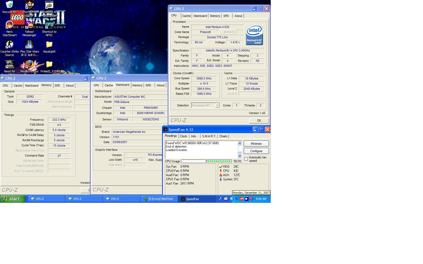Viewport: 423px width, 264px height.
Task: Switch to the MemTest taskbar button
Action: [159, 199]
